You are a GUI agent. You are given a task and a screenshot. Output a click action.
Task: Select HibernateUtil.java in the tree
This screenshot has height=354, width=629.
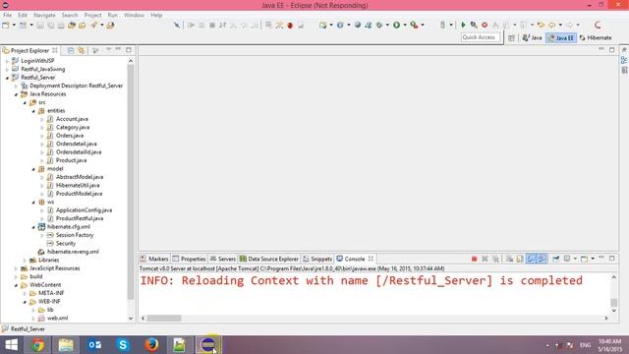78,185
